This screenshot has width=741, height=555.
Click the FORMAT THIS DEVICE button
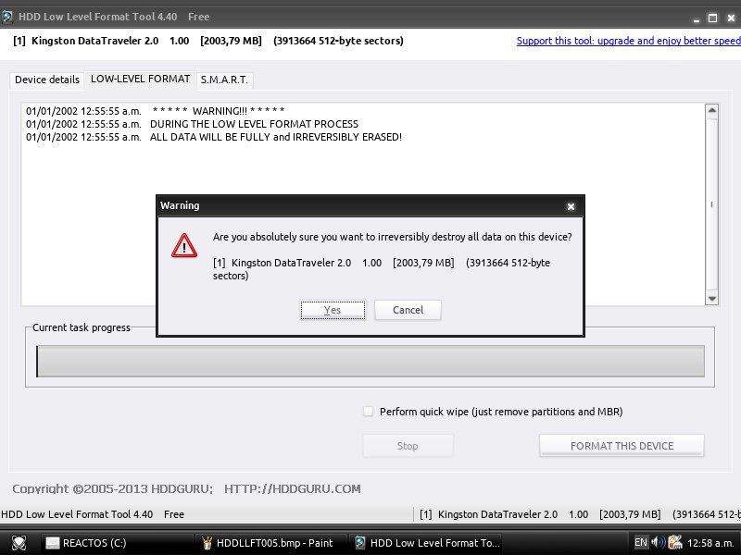[622, 446]
